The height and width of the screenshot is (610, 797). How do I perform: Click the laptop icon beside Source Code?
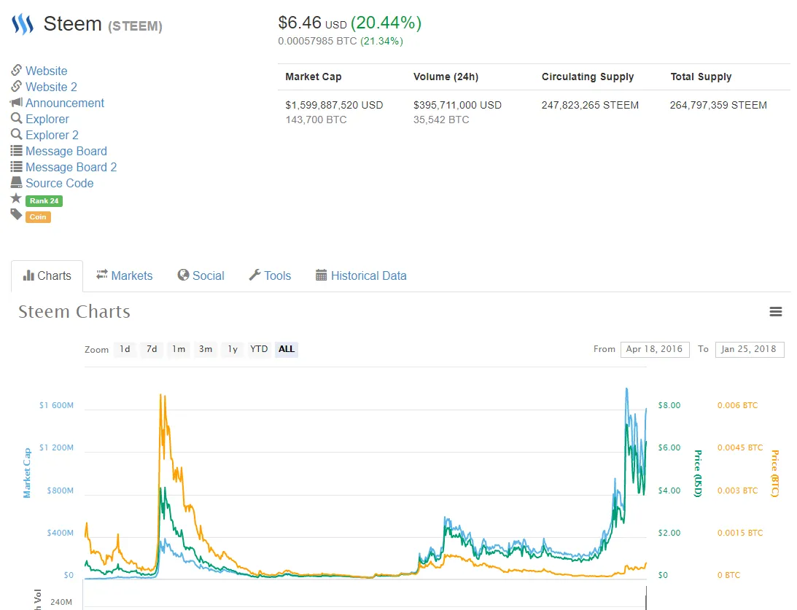[x=16, y=182]
